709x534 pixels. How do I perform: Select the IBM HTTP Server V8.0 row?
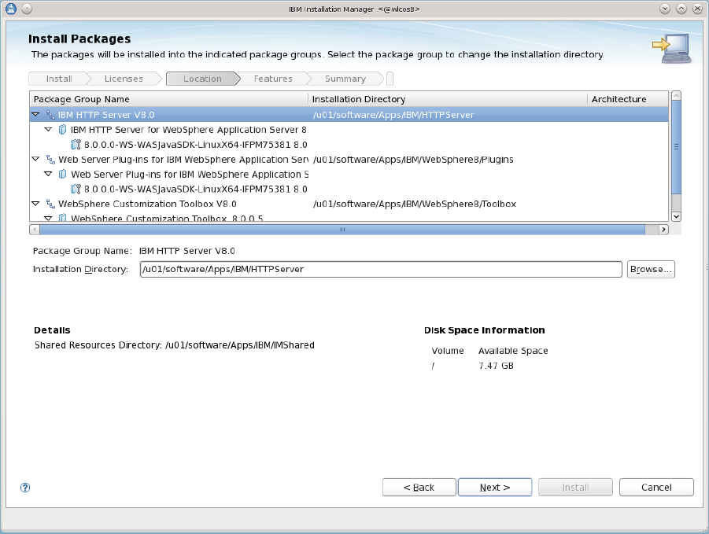(x=349, y=115)
